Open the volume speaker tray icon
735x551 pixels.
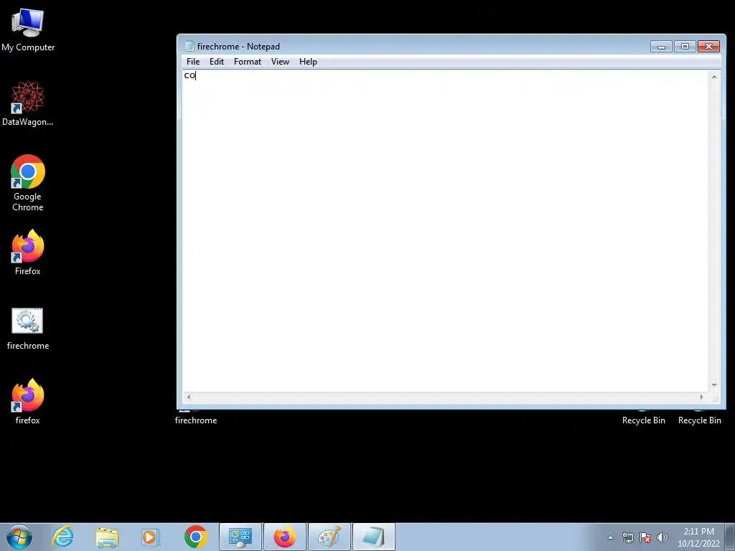tap(662, 537)
